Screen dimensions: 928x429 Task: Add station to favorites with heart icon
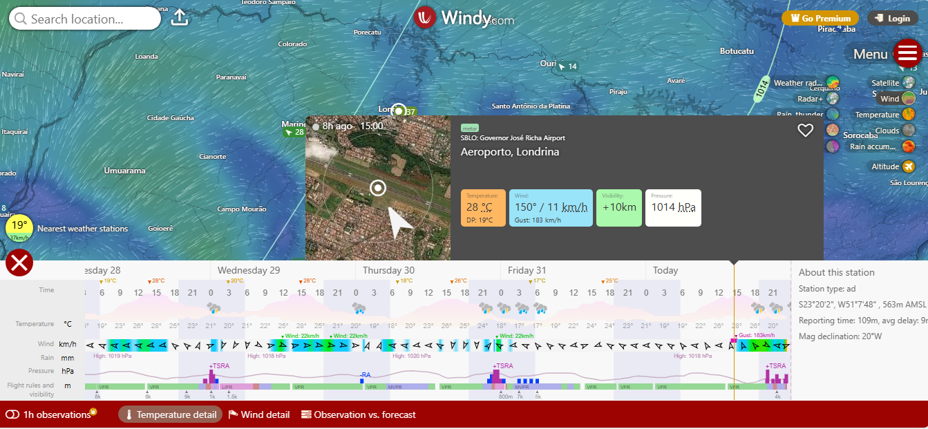(805, 131)
